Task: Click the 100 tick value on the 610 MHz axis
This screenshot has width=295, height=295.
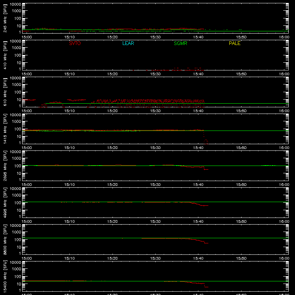Action: (18, 92)
